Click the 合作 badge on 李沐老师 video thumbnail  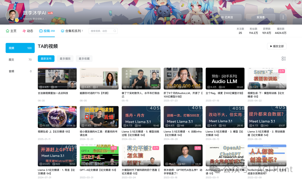pos(198,148)
